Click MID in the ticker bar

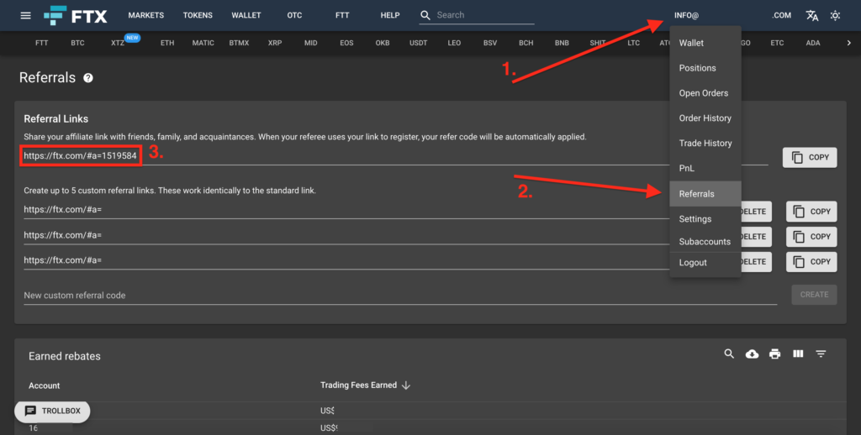tap(311, 43)
